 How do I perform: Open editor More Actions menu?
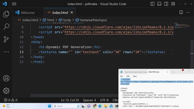pos(188,12)
